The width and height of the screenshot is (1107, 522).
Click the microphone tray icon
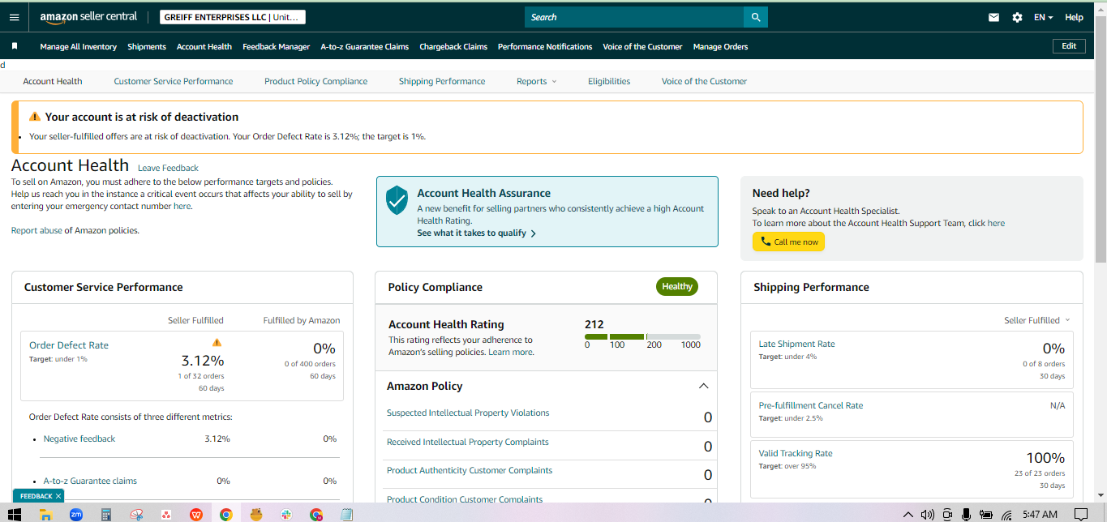point(966,514)
